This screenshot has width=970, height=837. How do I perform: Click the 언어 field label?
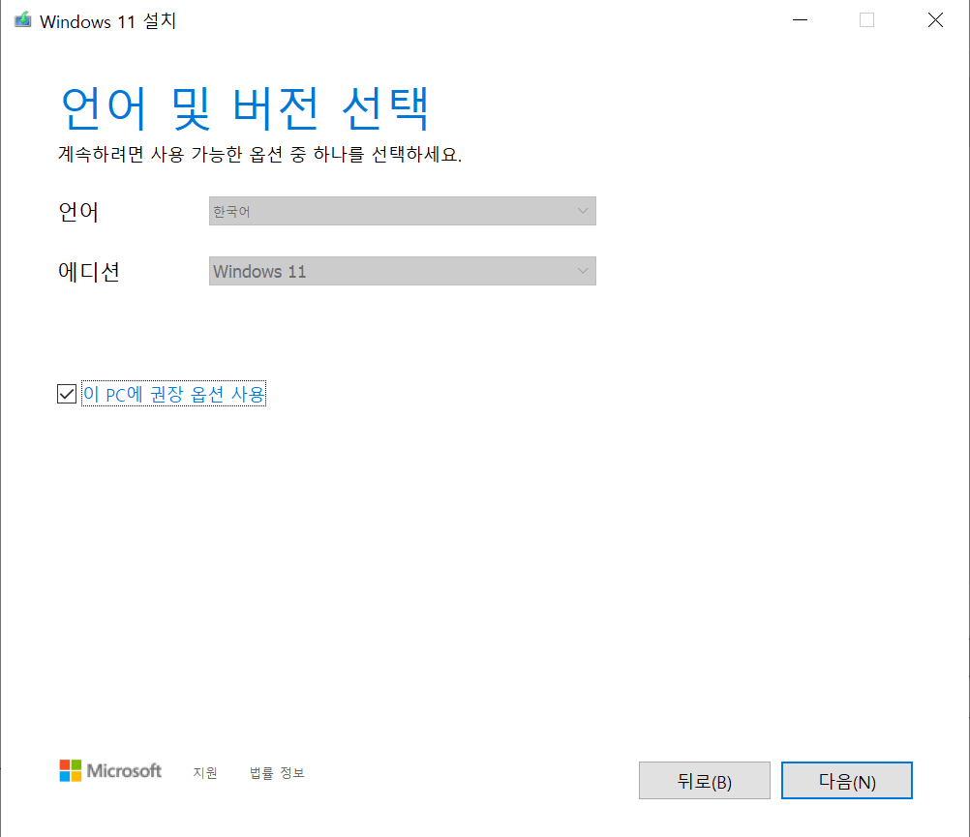click(x=78, y=211)
